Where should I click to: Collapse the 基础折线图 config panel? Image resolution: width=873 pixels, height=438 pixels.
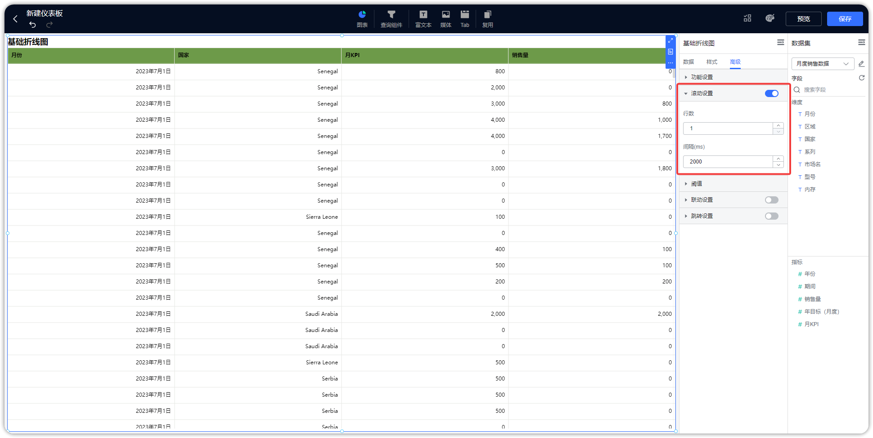780,42
